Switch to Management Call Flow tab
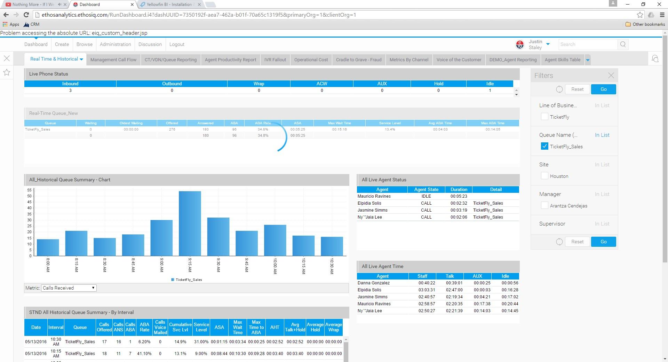Screen dimensions: 668x362 click(x=113, y=60)
